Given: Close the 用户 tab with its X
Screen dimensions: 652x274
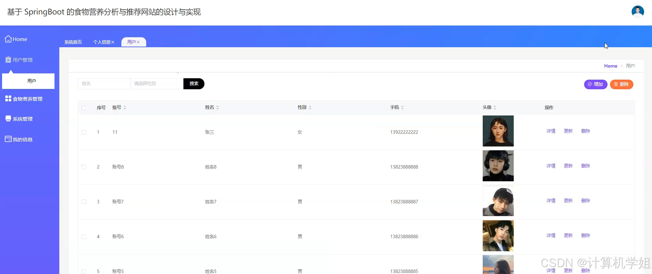Looking at the screenshot, I should coord(138,42).
